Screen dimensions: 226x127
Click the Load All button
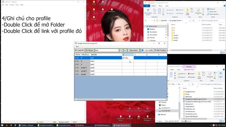tap(79, 50)
